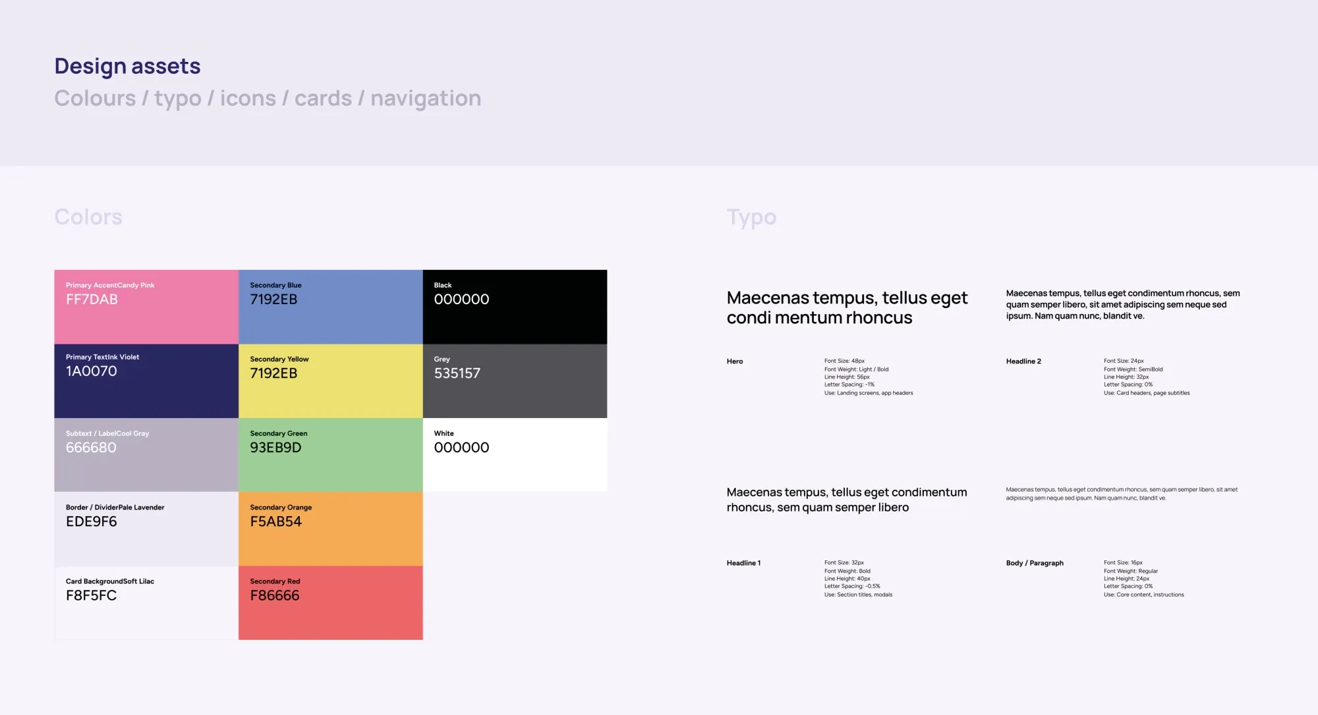Click the White color swatch

pos(515,455)
